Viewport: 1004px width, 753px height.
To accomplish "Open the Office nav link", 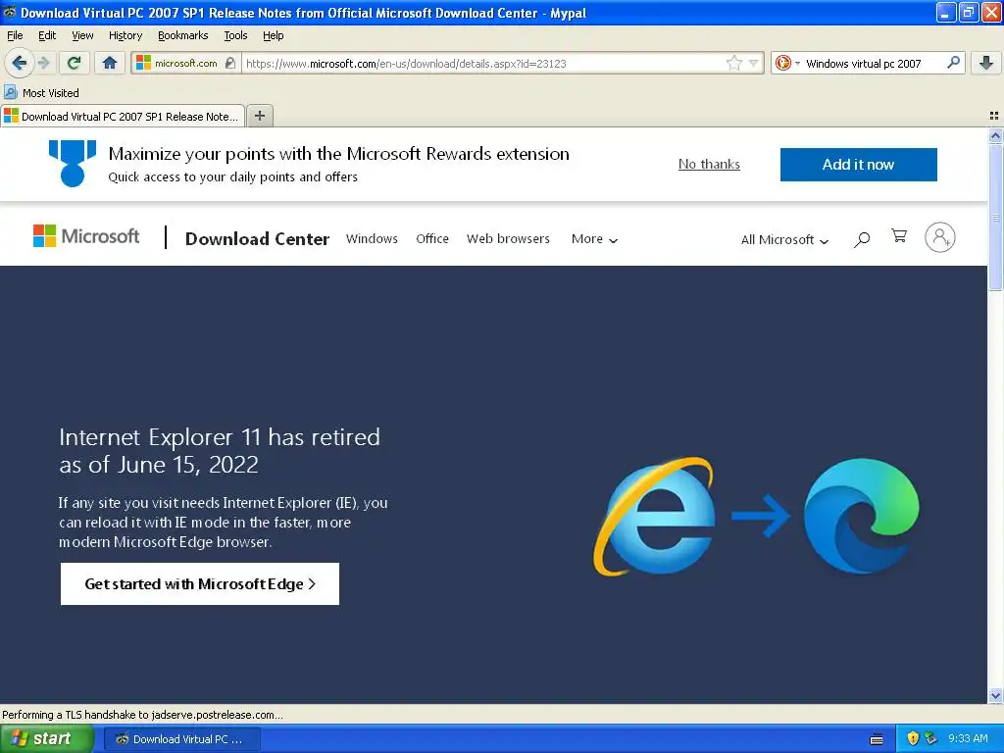I will (432, 239).
